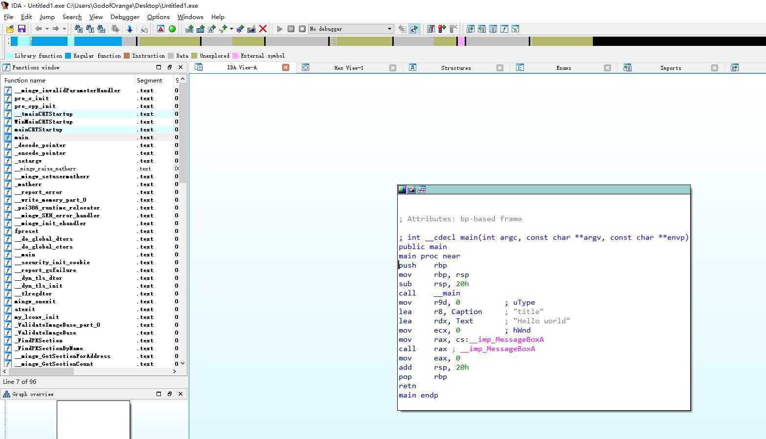The width and height of the screenshot is (766, 439).
Task: Switch to the Enums tab
Action: [x=563, y=68]
